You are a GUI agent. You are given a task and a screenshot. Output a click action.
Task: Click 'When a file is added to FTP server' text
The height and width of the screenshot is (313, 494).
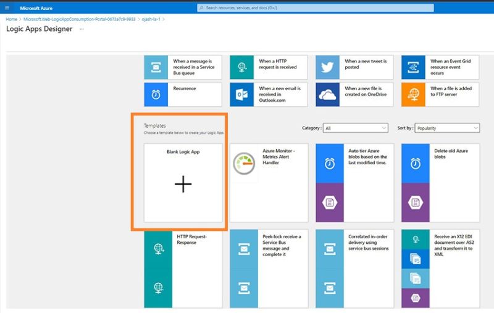point(451,91)
